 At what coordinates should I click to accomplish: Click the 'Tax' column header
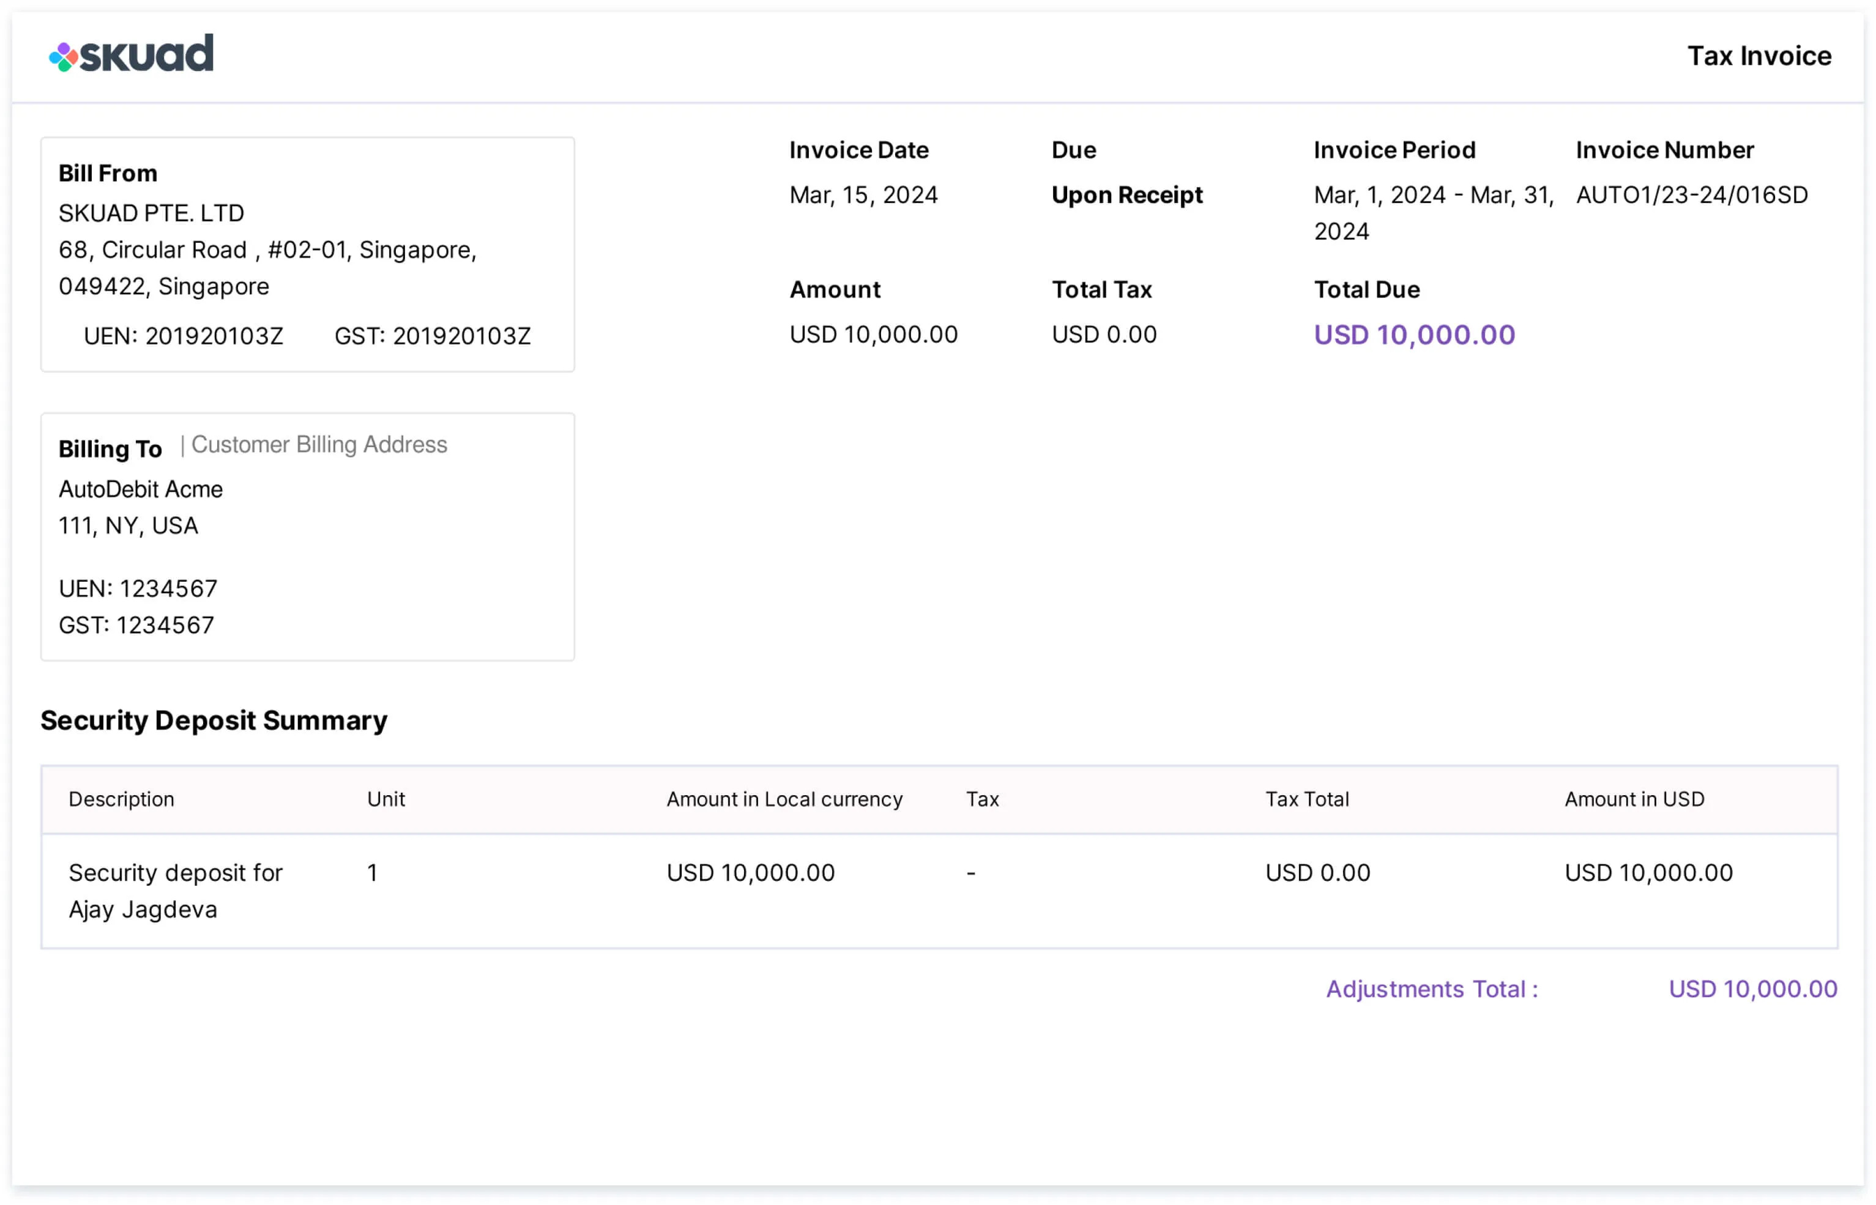pos(982,799)
